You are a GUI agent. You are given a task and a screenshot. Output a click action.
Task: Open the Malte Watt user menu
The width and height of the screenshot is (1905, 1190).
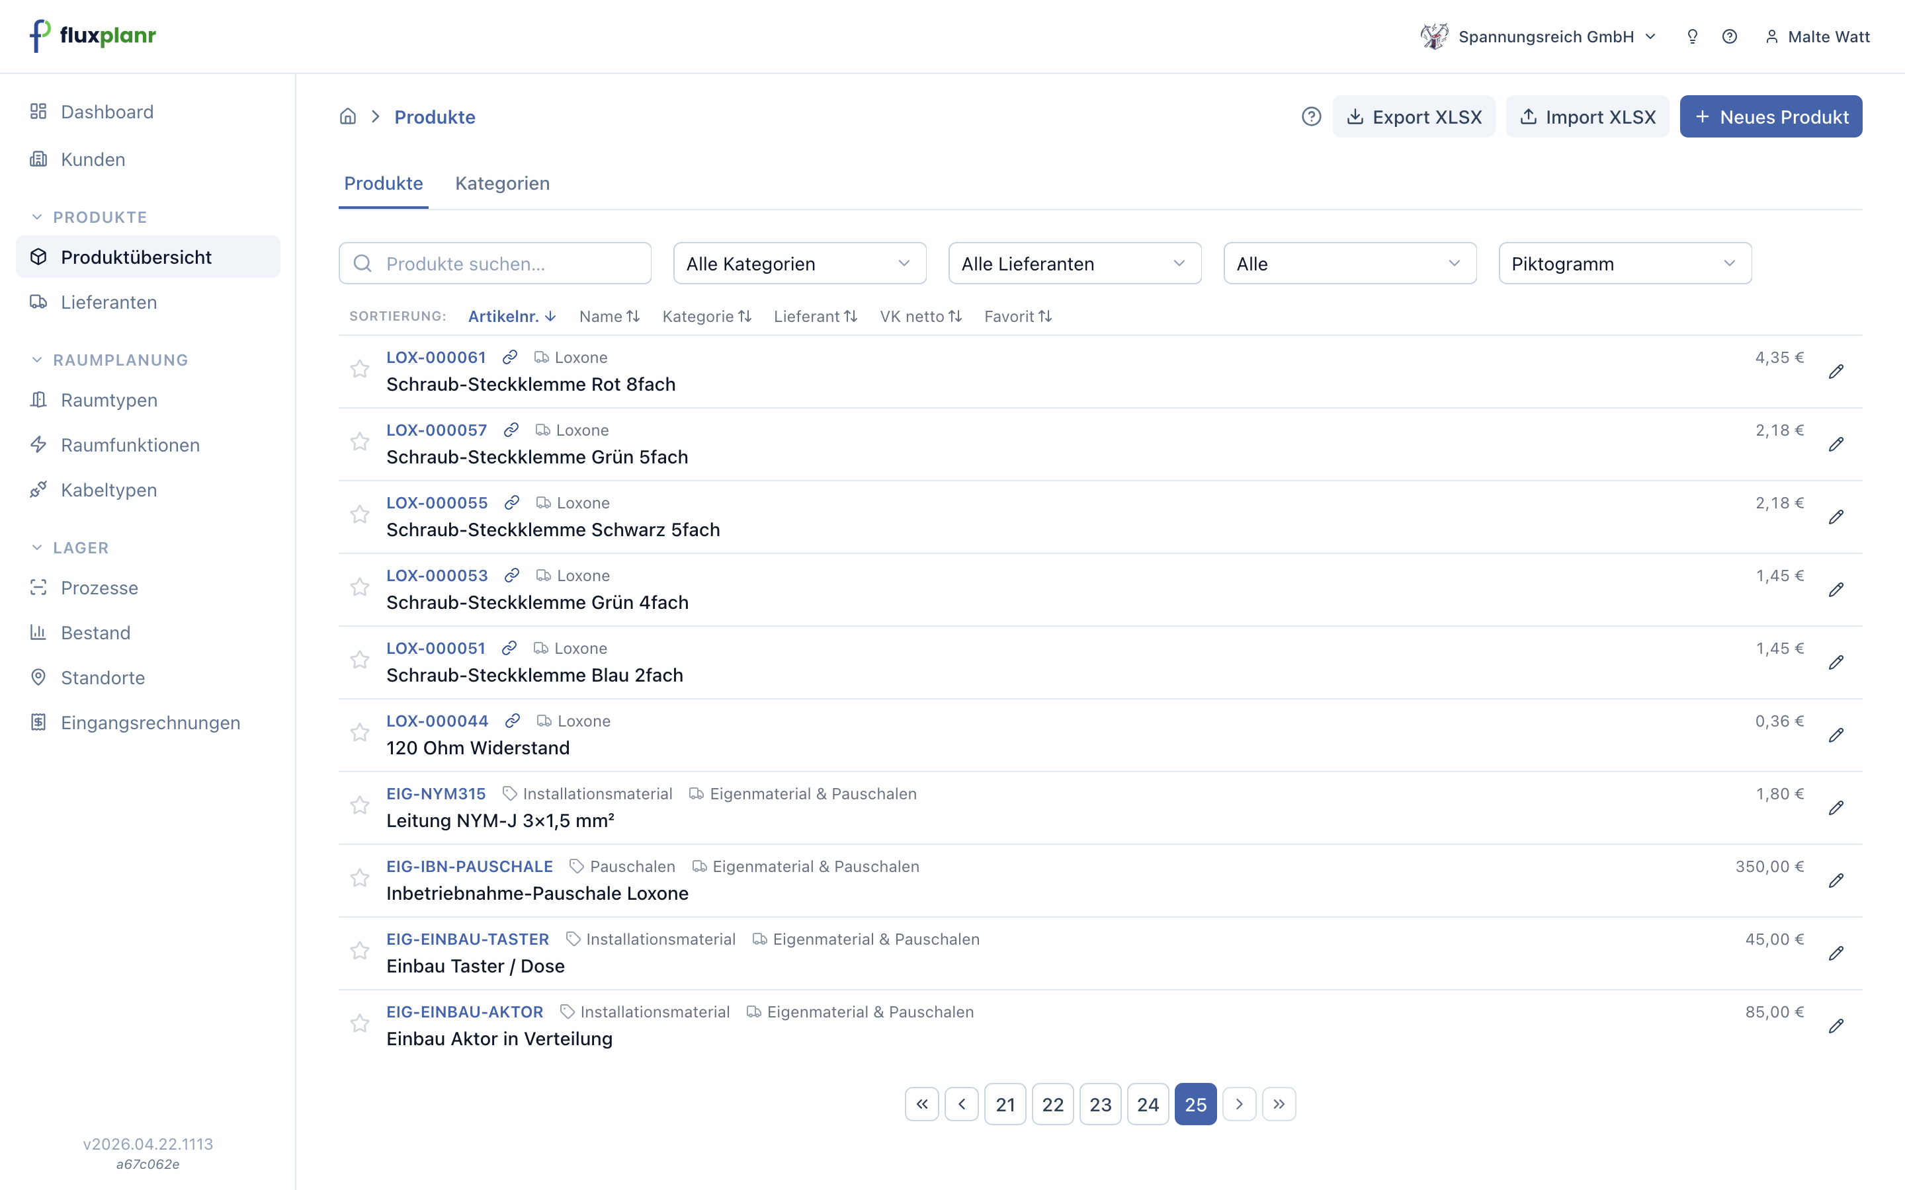coord(1817,36)
